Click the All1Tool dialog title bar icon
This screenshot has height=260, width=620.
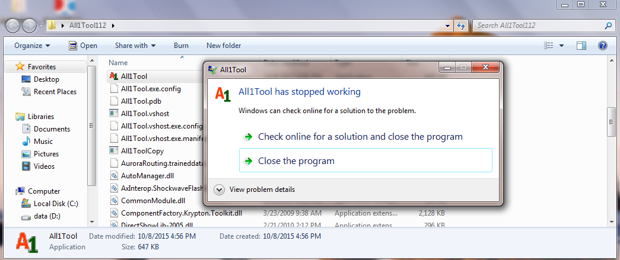tap(212, 70)
